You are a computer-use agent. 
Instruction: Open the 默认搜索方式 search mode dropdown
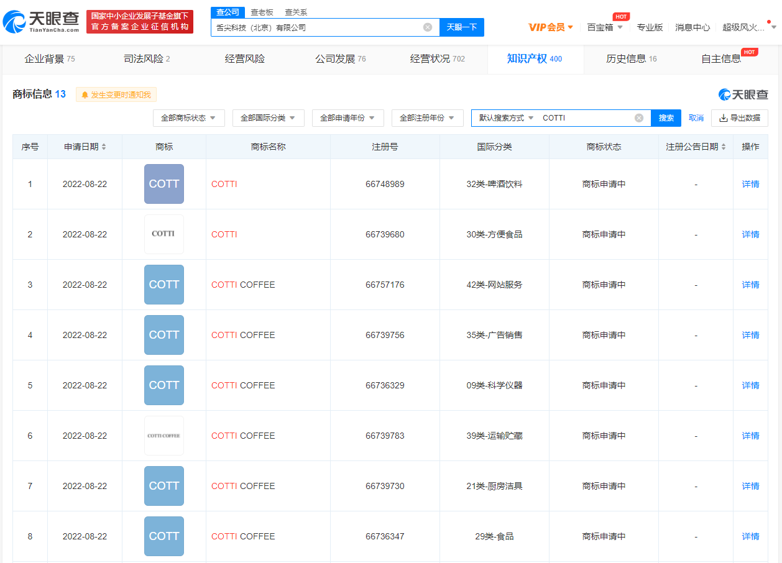coord(506,118)
